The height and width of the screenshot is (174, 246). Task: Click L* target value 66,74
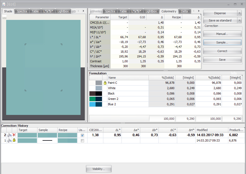[x=124, y=37]
